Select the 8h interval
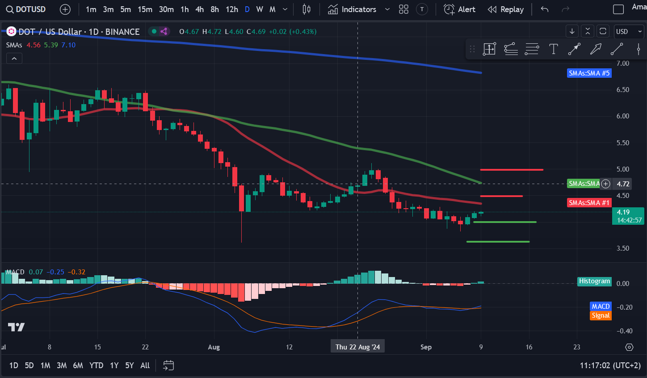Screen dimensions: 647x378 coord(215,9)
